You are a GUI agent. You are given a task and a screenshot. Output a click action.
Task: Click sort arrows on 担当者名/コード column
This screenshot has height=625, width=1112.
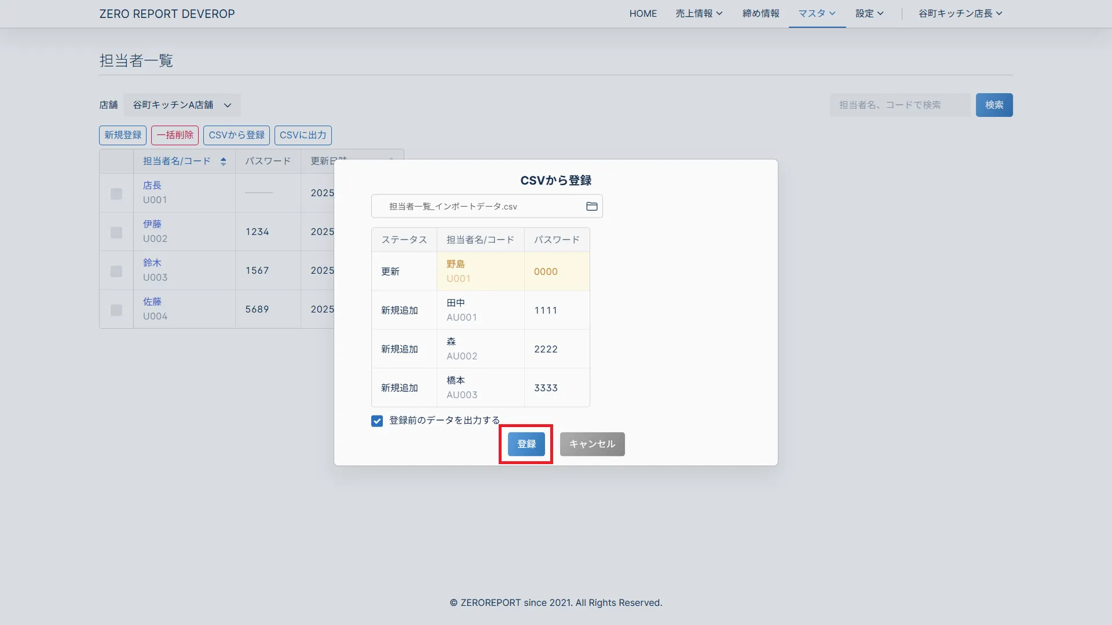(x=223, y=162)
